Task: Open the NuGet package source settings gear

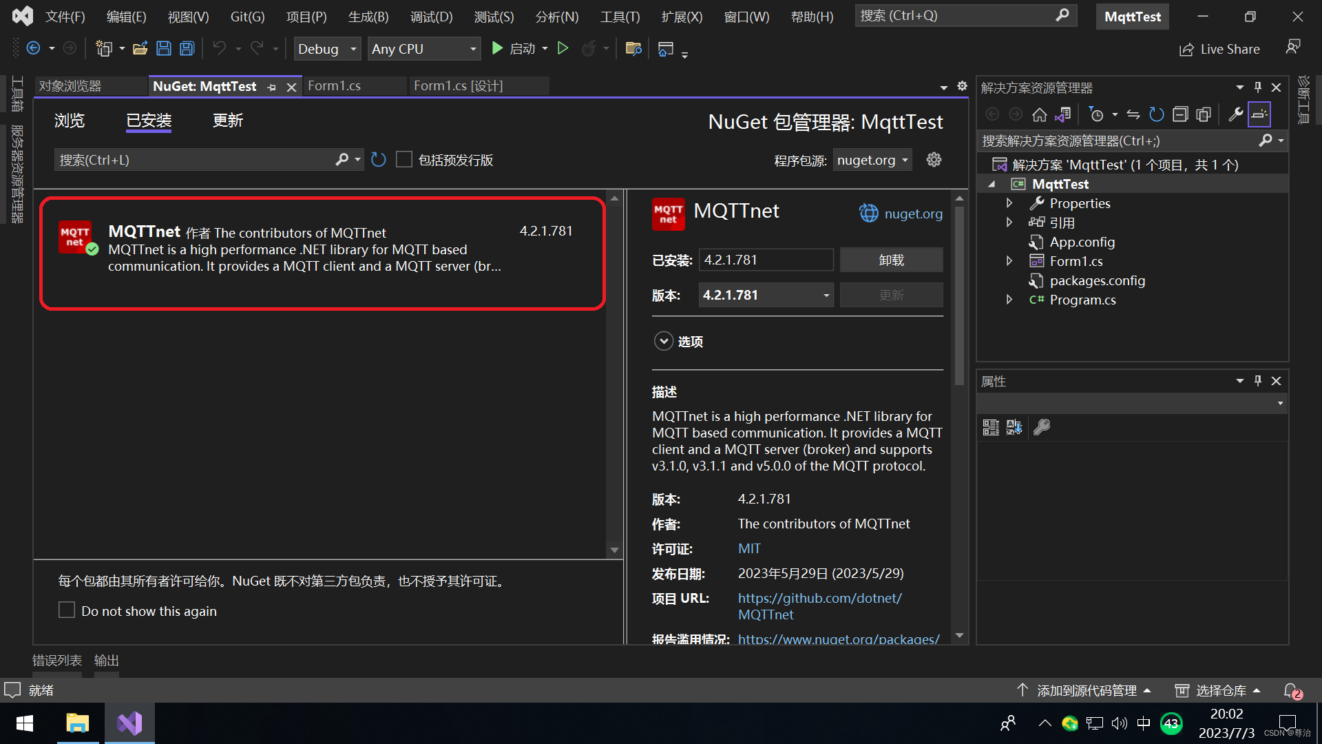Action: pos(934,159)
